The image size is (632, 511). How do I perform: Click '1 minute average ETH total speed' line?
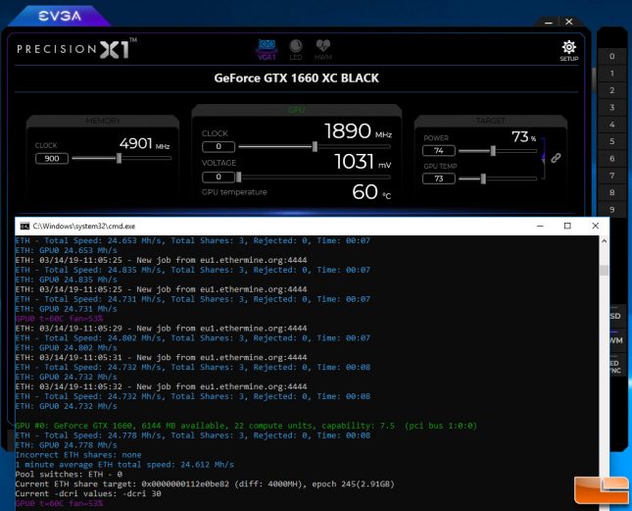pos(124,465)
